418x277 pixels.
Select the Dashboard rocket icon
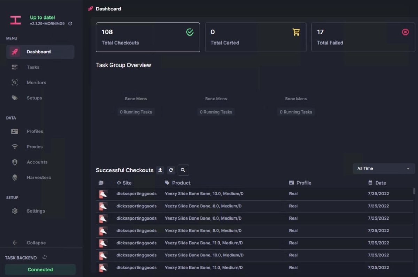tap(14, 52)
